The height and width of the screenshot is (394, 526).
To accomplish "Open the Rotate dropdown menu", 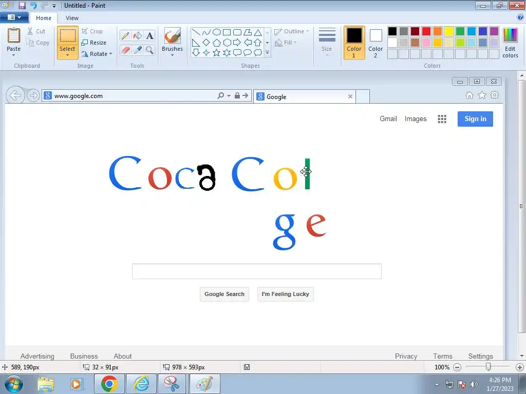I will pyautogui.click(x=97, y=53).
